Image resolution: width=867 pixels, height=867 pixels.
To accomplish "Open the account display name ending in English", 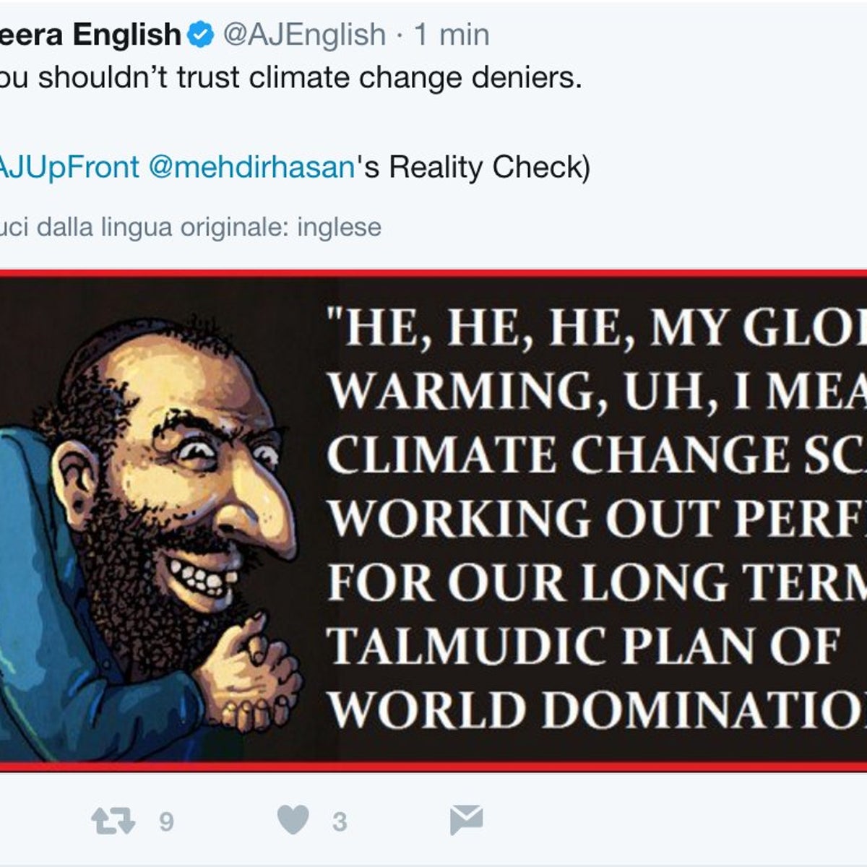I will point(90,35).
